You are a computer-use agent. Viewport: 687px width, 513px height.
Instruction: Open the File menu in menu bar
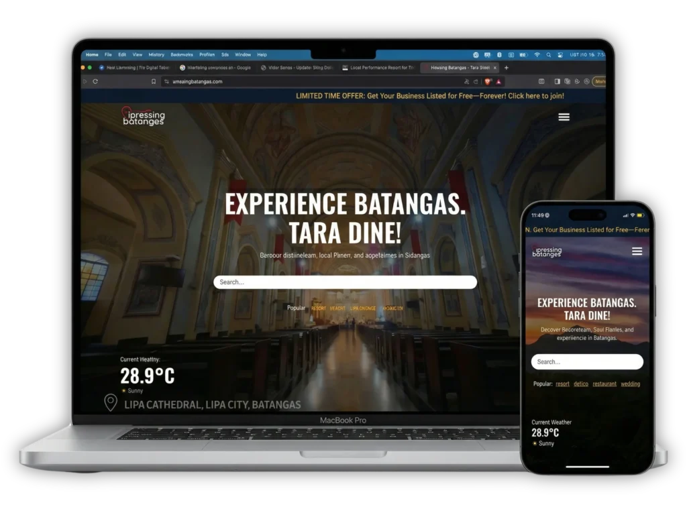click(x=108, y=55)
